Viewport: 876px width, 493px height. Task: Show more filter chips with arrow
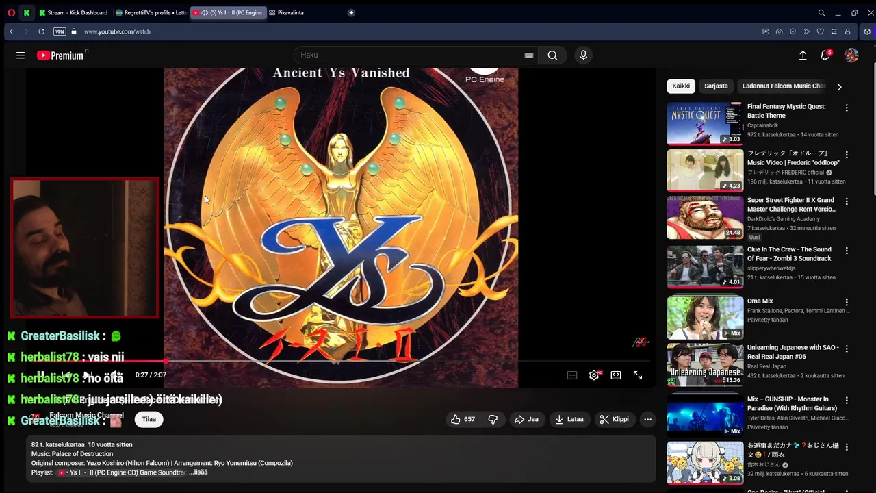tap(839, 86)
